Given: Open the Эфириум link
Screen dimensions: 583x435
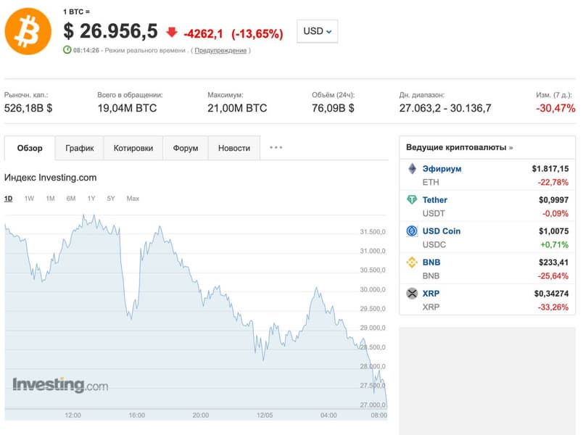Looking at the screenshot, I should [x=442, y=169].
